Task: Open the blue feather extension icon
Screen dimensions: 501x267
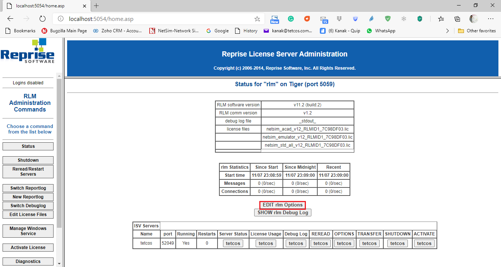Action: tap(372, 19)
